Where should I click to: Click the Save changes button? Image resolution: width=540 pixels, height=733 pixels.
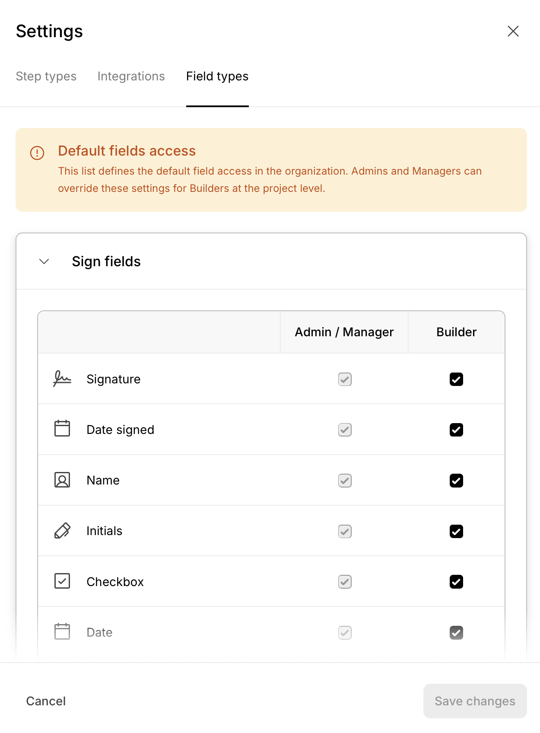point(475,701)
